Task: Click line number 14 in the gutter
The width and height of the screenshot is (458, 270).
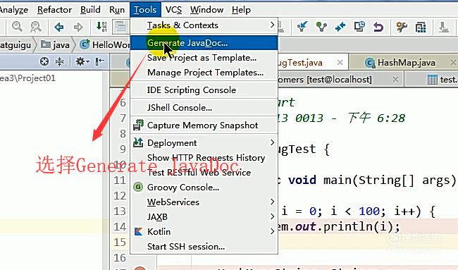Action: pyautogui.click(x=120, y=227)
